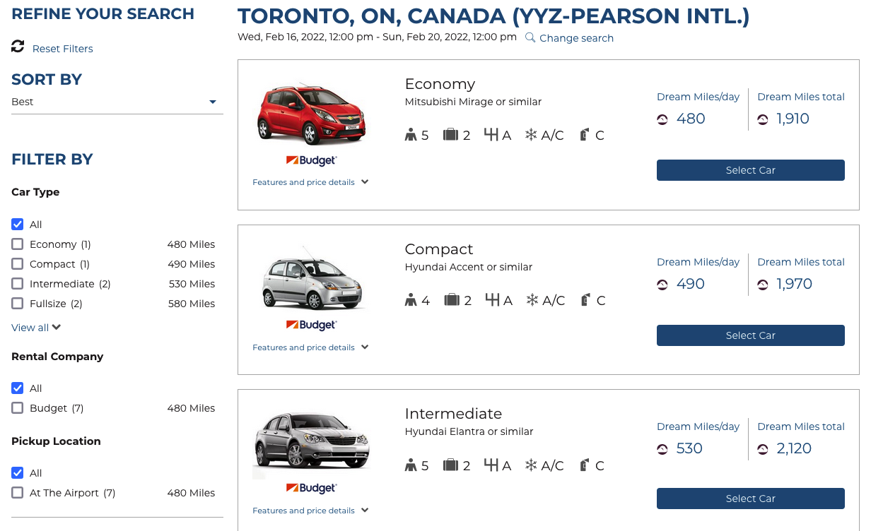
Task: Click the fuel pump icon on Compact car
Action: 585,300
